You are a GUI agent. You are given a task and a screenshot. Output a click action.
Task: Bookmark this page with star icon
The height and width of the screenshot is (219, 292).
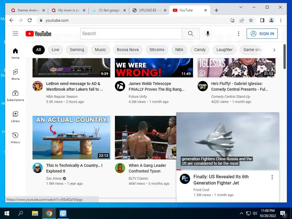point(251,20)
